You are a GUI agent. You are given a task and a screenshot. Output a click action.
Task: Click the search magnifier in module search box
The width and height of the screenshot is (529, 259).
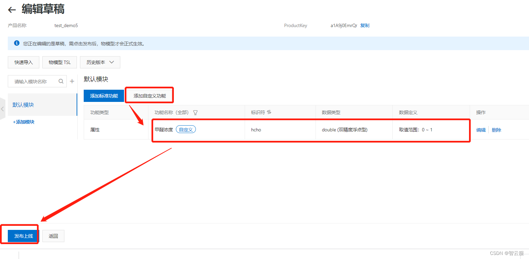pos(61,81)
